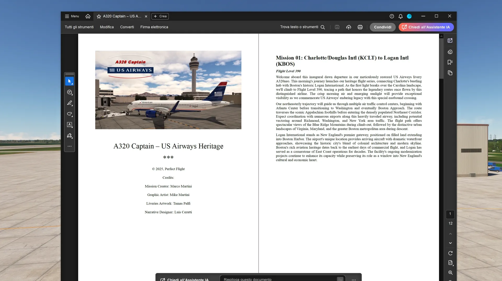Image resolution: width=502 pixels, height=281 pixels.
Task: Go to the Home view
Action: [88, 16]
